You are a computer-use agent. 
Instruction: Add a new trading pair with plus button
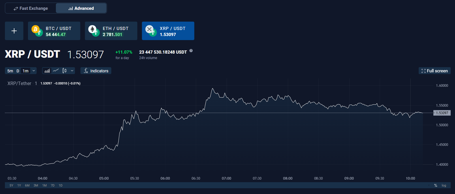point(14,31)
